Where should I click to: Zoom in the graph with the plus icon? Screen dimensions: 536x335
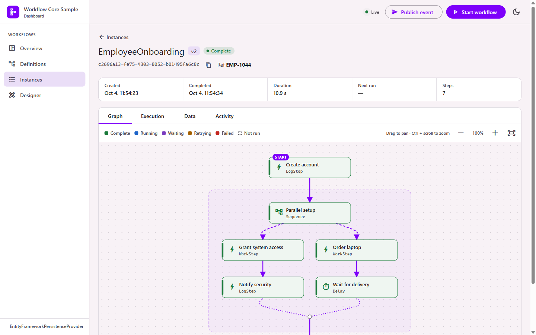click(495, 133)
